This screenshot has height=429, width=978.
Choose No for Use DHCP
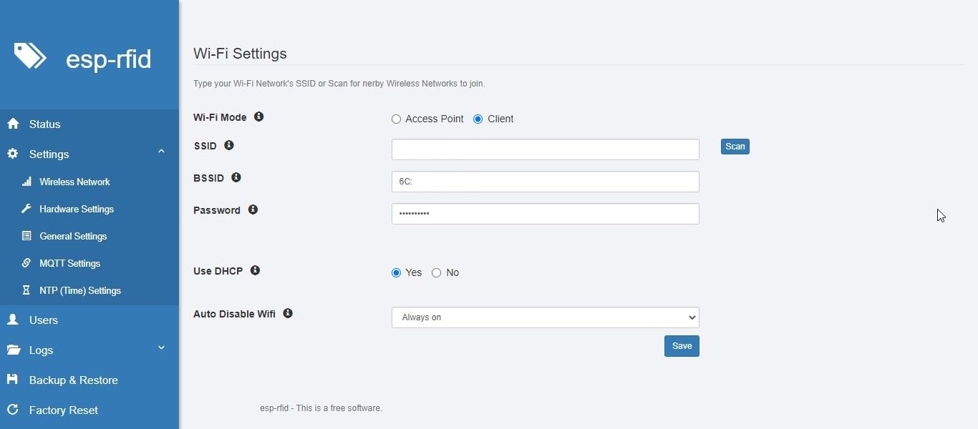(x=436, y=273)
